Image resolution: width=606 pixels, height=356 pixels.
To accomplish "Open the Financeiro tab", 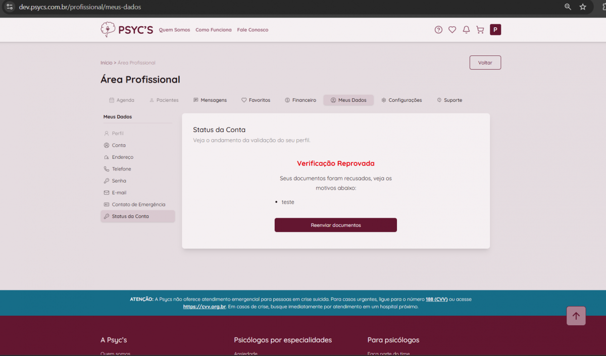I will [300, 100].
